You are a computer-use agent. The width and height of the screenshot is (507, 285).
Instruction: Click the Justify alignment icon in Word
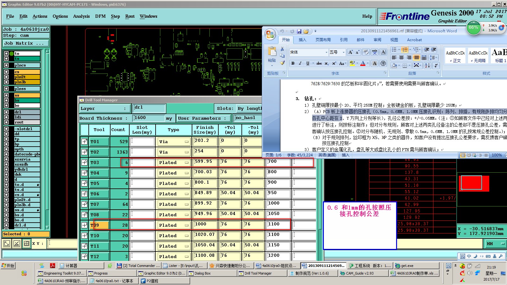pyautogui.click(x=416, y=58)
